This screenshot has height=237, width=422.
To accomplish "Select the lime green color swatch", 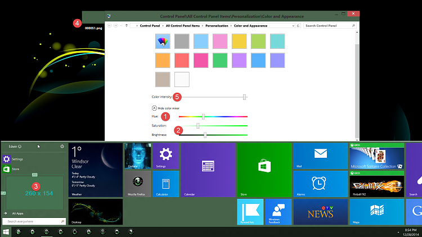I will [x=258, y=41].
